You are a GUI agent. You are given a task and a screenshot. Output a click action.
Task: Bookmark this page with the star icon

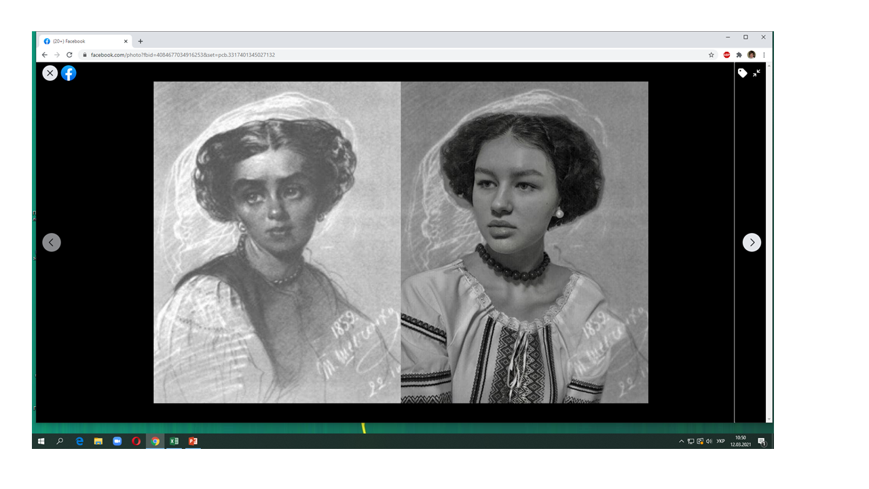711,55
